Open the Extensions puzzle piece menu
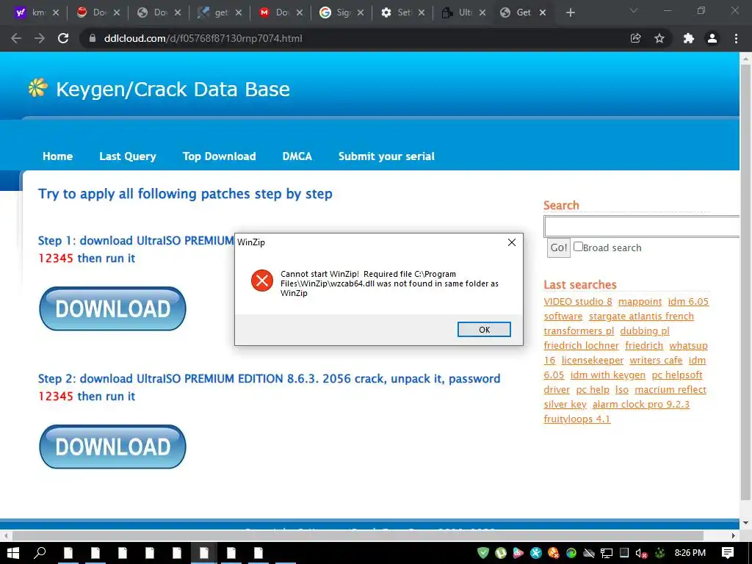 click(689, 38)
